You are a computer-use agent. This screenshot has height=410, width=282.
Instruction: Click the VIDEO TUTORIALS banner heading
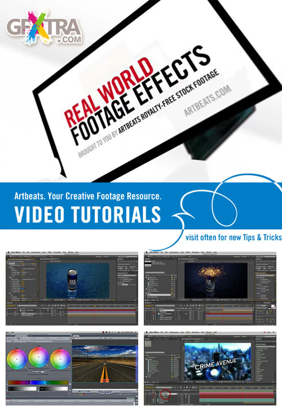[x=87, y=215]
